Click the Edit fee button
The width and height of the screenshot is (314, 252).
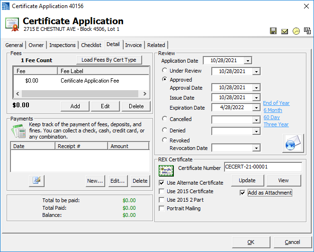pos(105,106)
